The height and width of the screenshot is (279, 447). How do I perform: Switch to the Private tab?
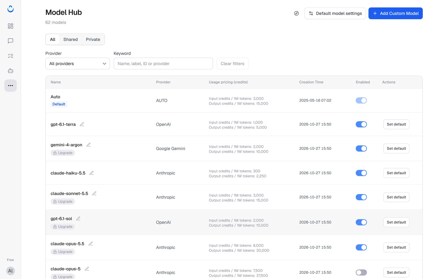click(x=93, y=39)
